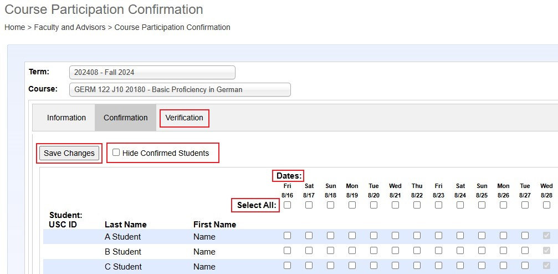Go to the Home breadcrumb link
The height and width of the screenshot is (274, 558).
click(x=14, y=27)
